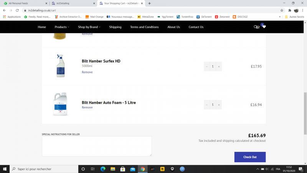Decrease Bilt Hamber Surfex HD quantity

click(207, 67)
